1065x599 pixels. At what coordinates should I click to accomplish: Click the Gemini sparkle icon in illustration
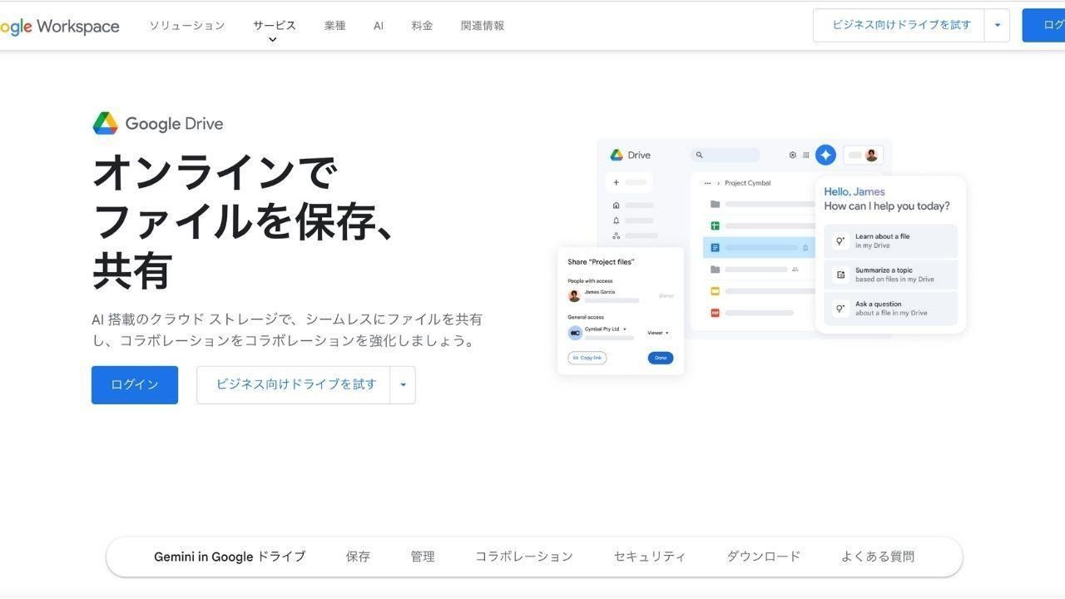tap(825, 155)
